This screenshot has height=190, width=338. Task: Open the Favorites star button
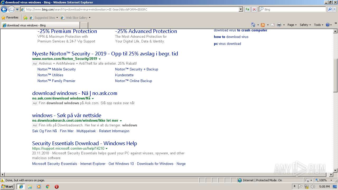coord(10,17)
